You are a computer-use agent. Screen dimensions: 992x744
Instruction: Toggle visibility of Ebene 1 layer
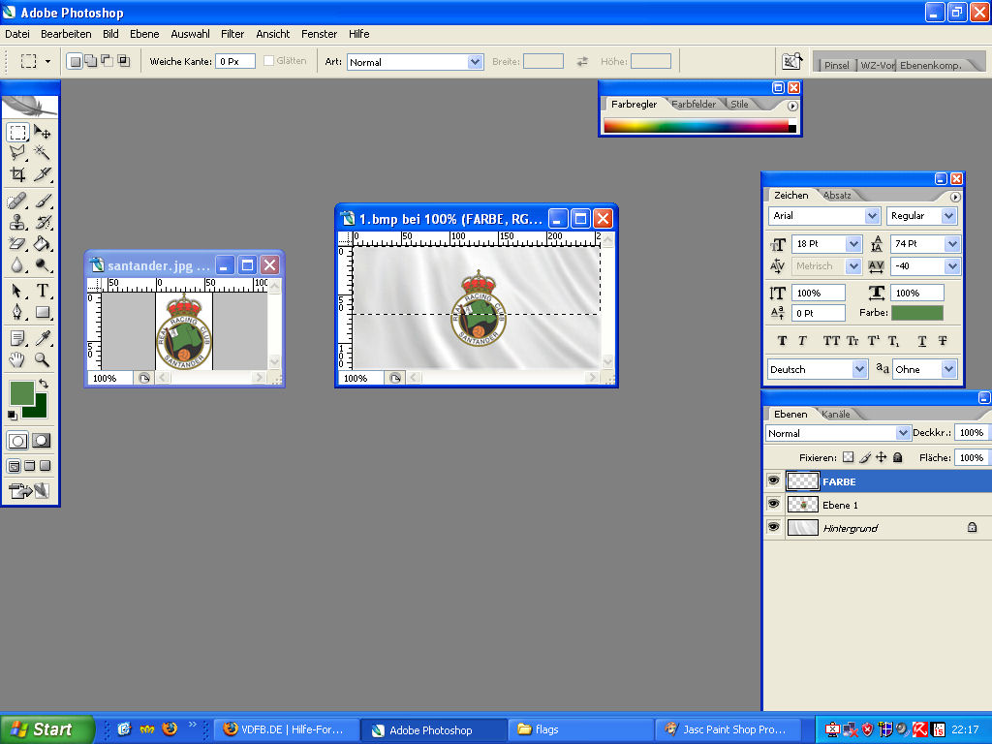(773, 505)
